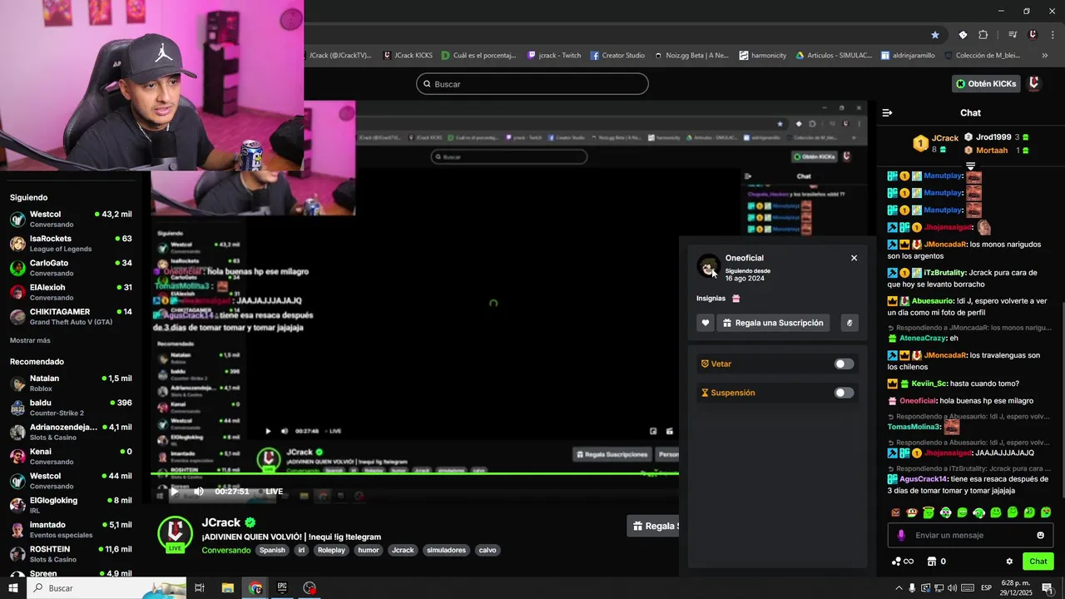Open Task View icon on taskbar
Screen dimensions: 1065x599
click(x=200, y=588)
